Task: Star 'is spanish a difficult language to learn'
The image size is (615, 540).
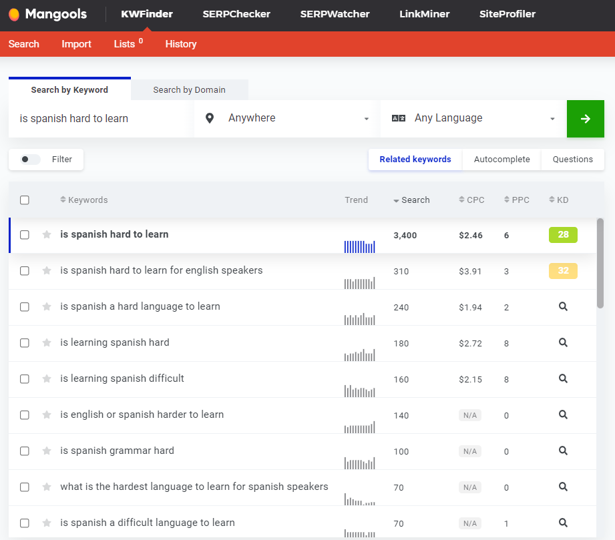Action: (47, 523)
